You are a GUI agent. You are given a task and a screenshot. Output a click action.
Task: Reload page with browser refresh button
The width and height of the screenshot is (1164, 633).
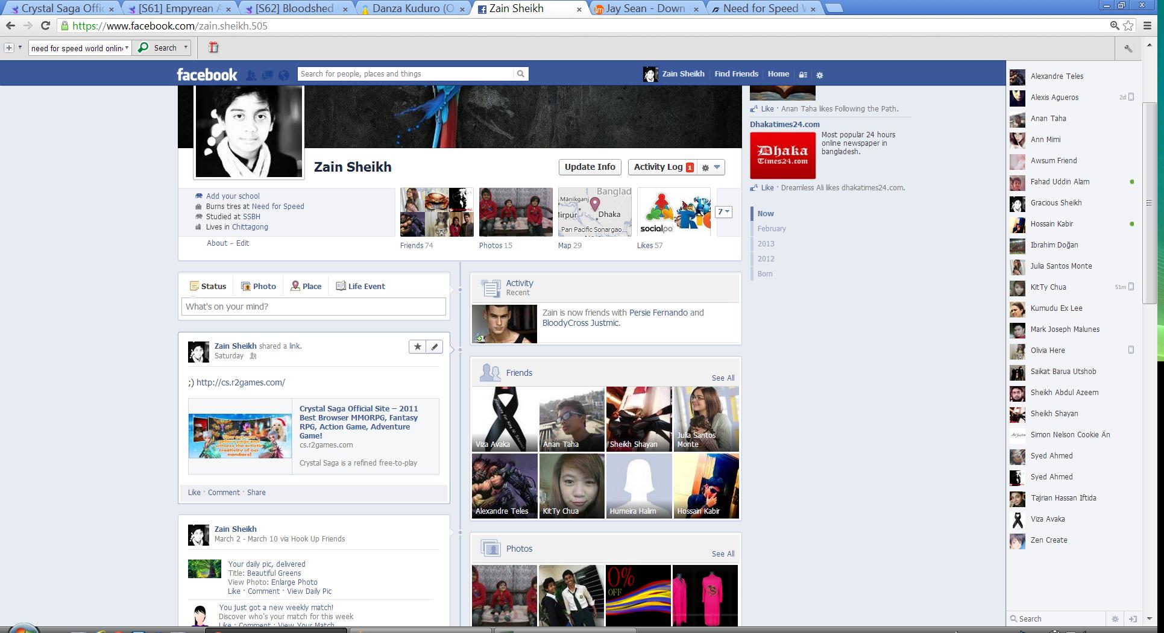[x=45, y=25]
